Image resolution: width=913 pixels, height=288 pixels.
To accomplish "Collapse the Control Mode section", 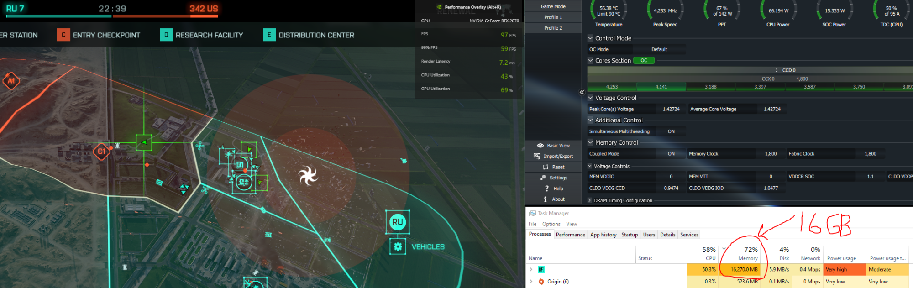I will click(x=590, y=38).
